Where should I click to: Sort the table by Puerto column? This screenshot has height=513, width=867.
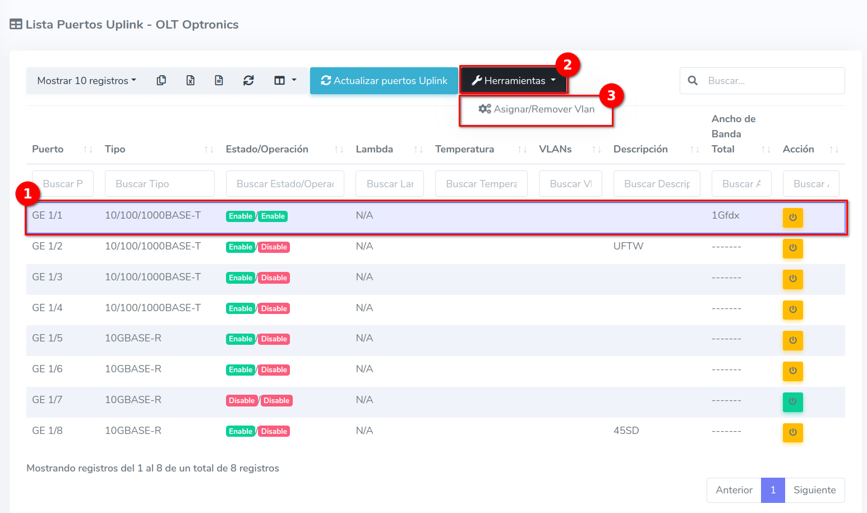click(x=87, y=149)
